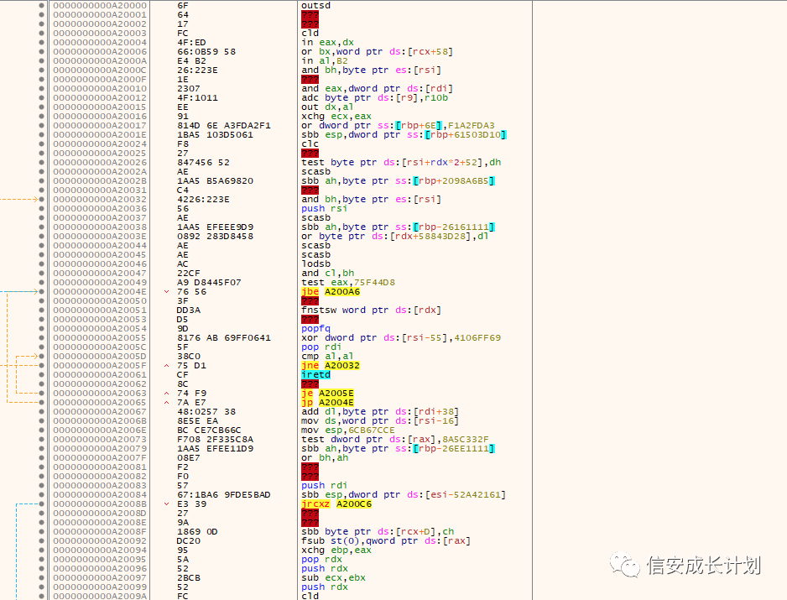
Task: Click the jump-down arrow marker beside bytes E3 39
Action: [x=167, y=504]
